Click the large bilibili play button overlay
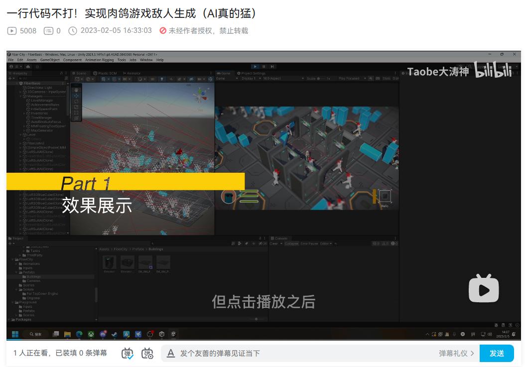525x367 pixels. click(x=484, y=288)
